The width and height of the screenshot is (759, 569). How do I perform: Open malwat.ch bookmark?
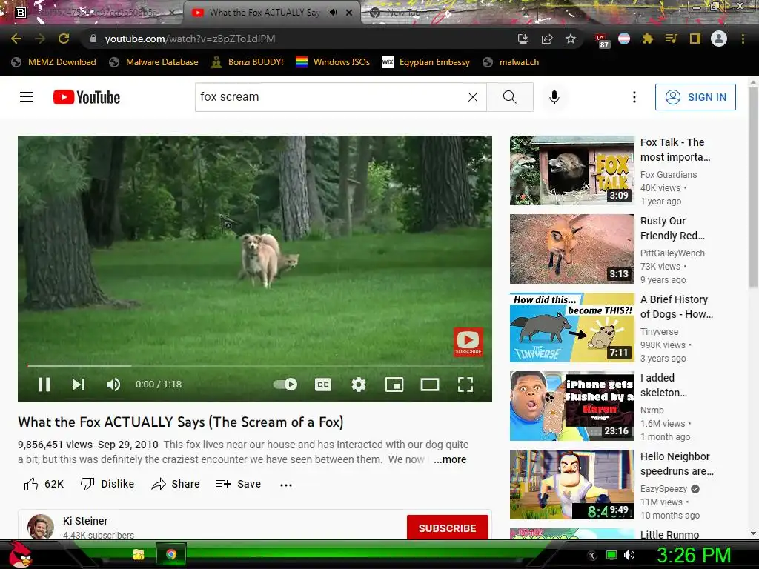[511, 62]
